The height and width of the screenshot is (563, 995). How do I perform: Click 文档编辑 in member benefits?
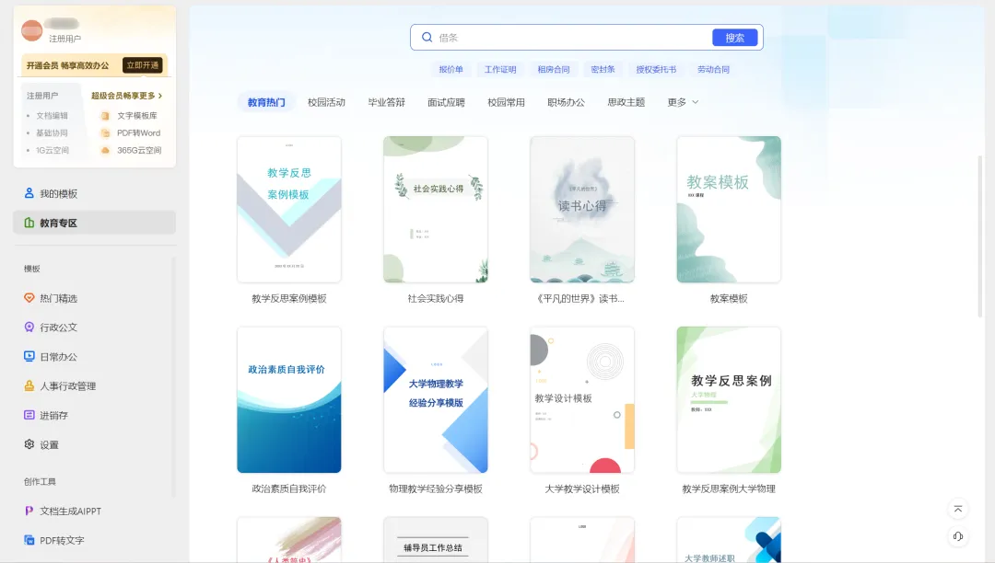pyautogui.click(x=52, y=116)
